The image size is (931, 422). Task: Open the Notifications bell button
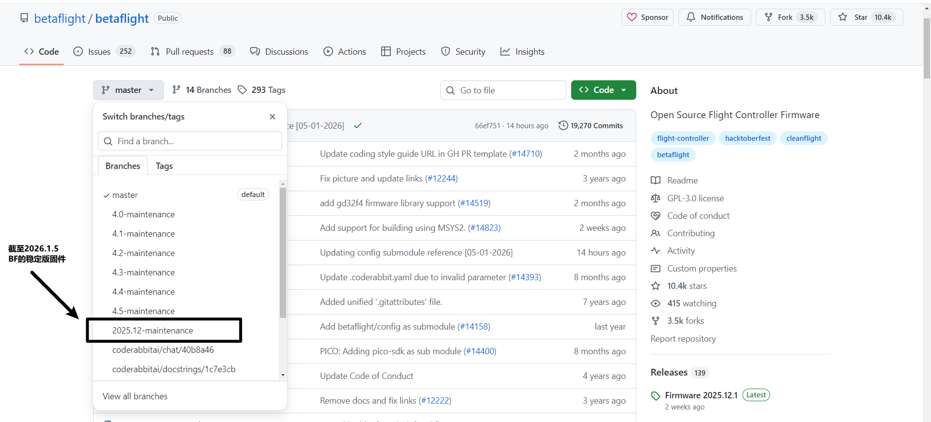[714, 17]
